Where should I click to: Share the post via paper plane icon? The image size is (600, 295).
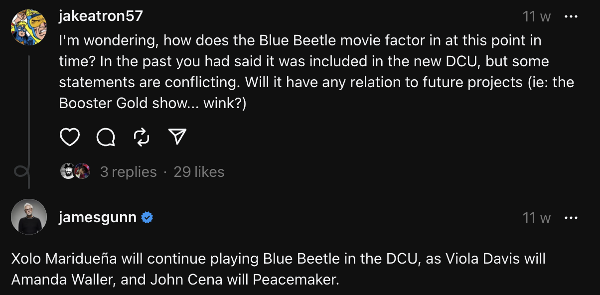coord(177,137)
